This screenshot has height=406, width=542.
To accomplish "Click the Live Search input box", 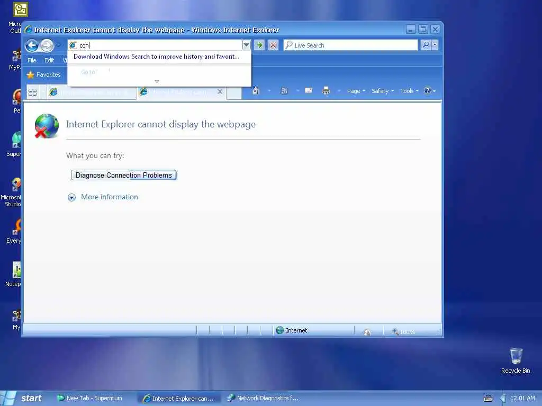I will pos(350,45).
